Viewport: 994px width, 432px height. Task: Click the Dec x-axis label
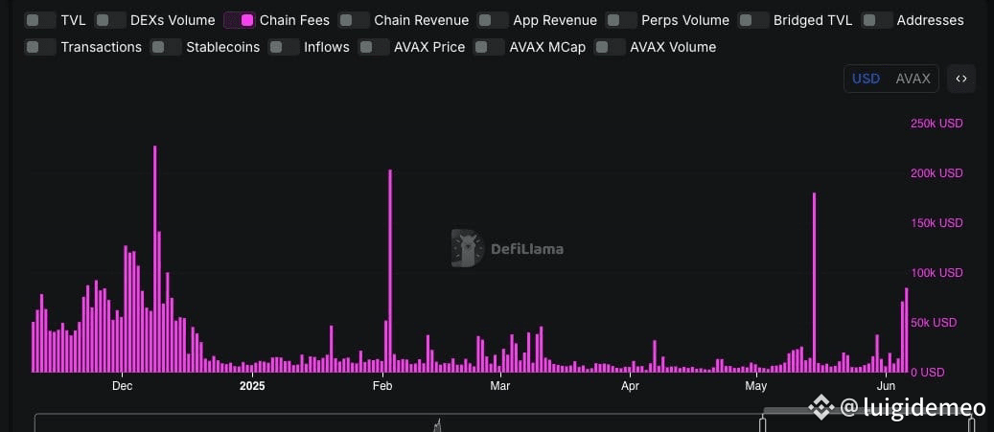(x=122, y=386)
